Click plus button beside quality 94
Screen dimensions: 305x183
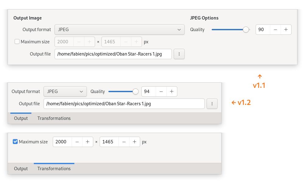[172, 91]
